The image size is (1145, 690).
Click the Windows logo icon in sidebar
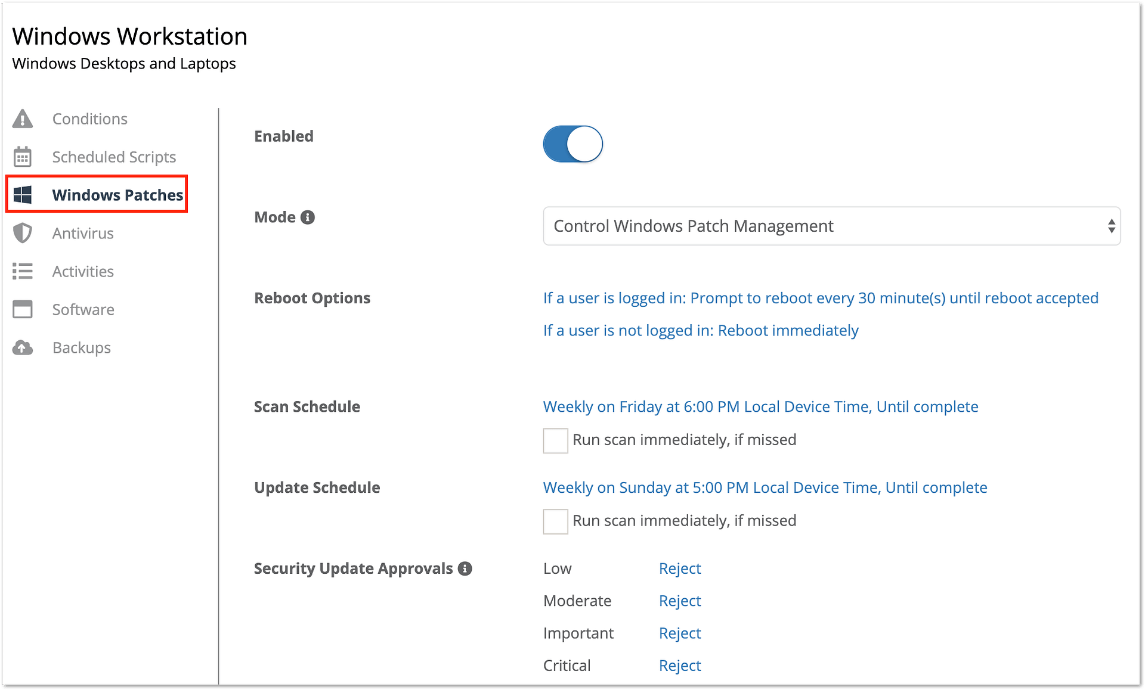pyautogui.click(x=23, y=195)
